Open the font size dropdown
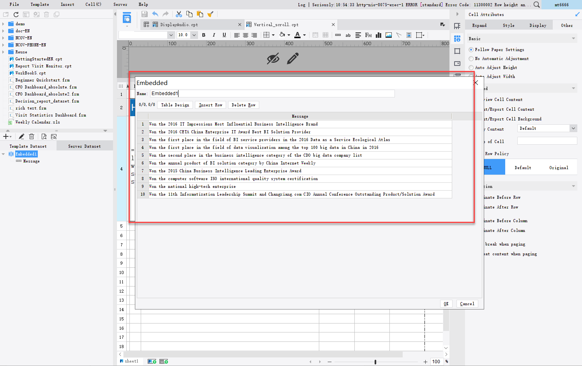This screenshot has width=582, height=366. pyautogui.click(x=194, y=35)
